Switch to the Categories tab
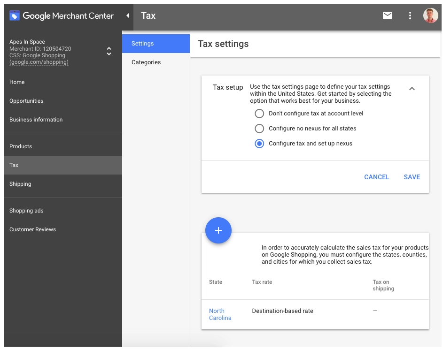Image resolution: width=443 pixels, height=350 pixels. (156, 62)
